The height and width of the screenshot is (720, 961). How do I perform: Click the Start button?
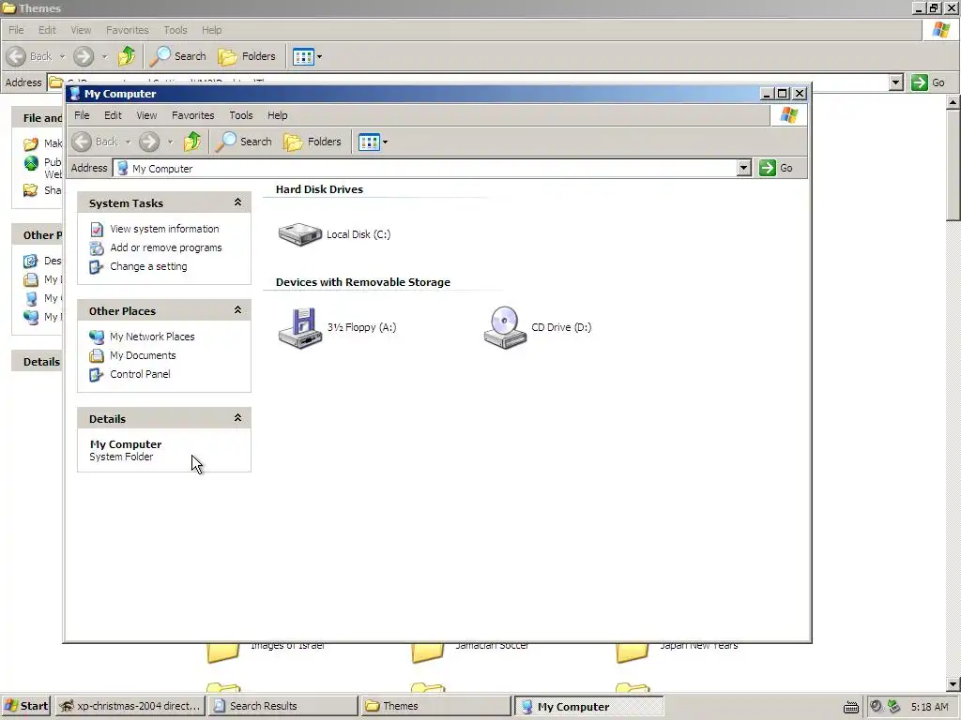[25, 706]
